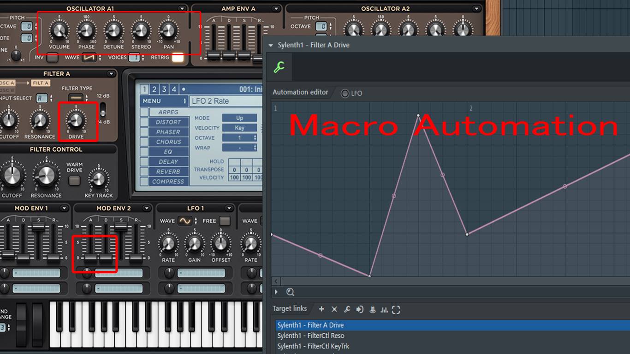Select the Sylenth1 - FilterCtl Reso target link
Image resolution: width=630 pixels, height=354 pixels.
coord(311,336)
